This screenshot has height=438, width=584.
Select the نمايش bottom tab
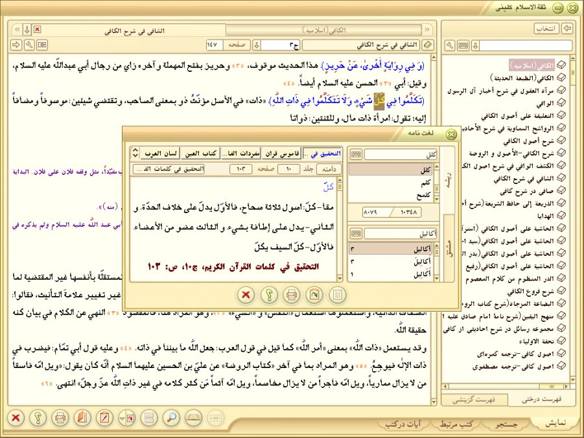click(555, 423)
